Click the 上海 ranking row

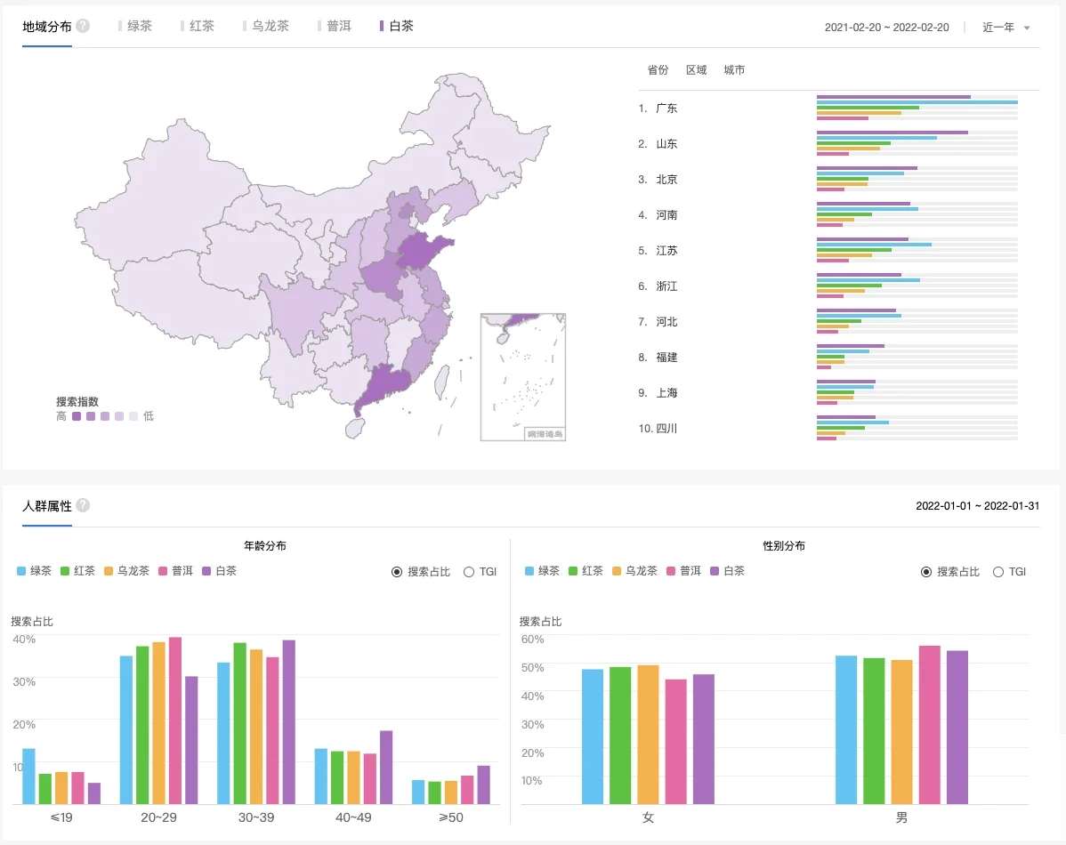click(x=828, y=393)
